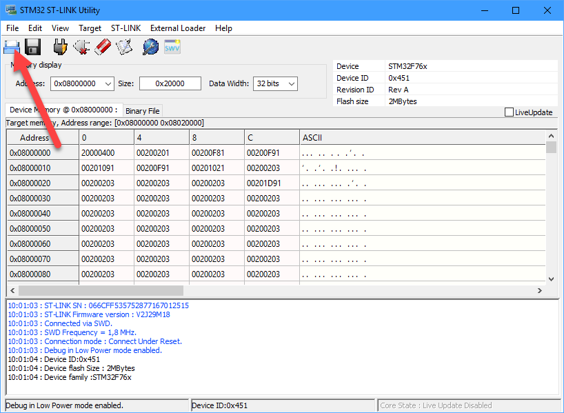Click the memory table up scroll arrow
The width and height of the screenshot is (564, 413).
(551, 136)
